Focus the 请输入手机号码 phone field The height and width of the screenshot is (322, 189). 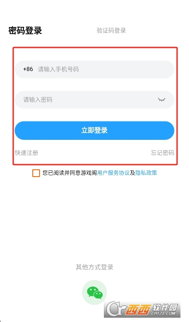point(104,69)
